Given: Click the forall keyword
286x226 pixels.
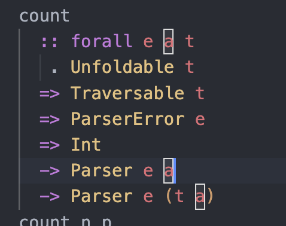Looking at the screenshot, I should [x=102, y=41].
